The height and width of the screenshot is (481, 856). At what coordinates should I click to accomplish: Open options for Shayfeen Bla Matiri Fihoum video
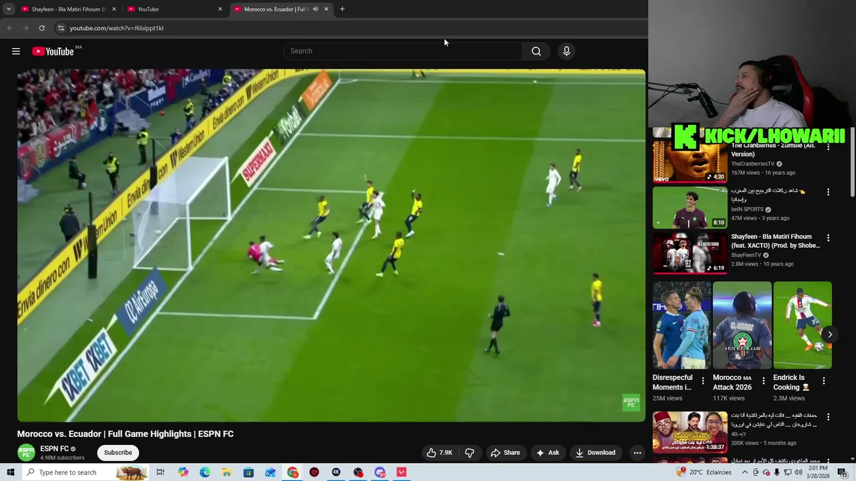[x=828, y=238]
